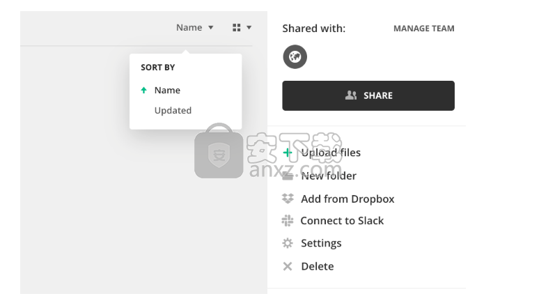Toggle the green ascending sort arrow
Image resolution: width=539 pixels, height=303 pixels.
(x=143, y=90)
